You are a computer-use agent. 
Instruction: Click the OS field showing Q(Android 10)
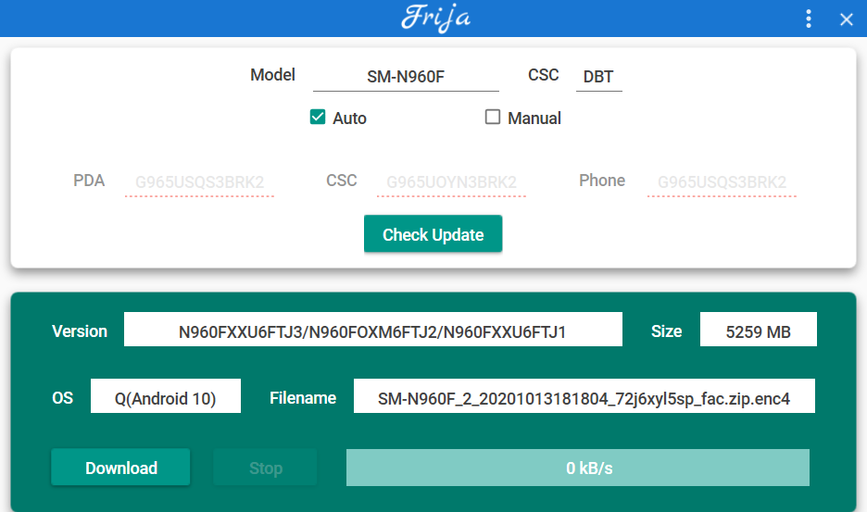pyautogui.click(x=165, y=397)
